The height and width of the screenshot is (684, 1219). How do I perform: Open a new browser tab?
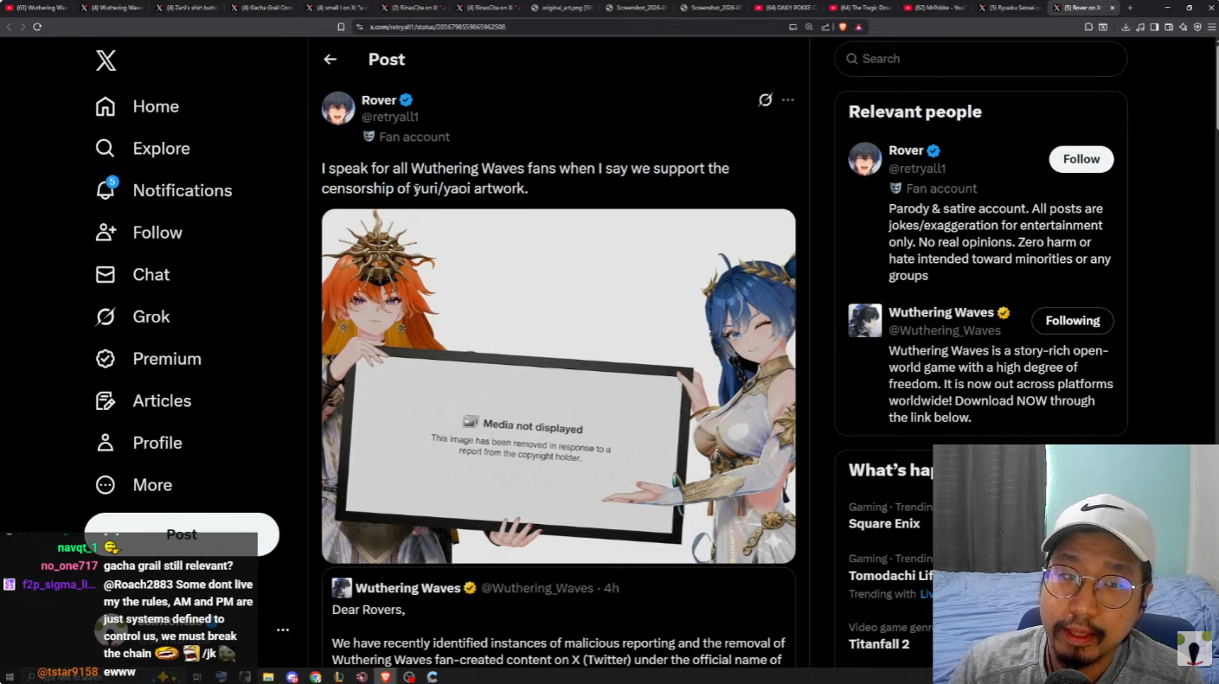pyautogui.click(x=1130, y=8)
